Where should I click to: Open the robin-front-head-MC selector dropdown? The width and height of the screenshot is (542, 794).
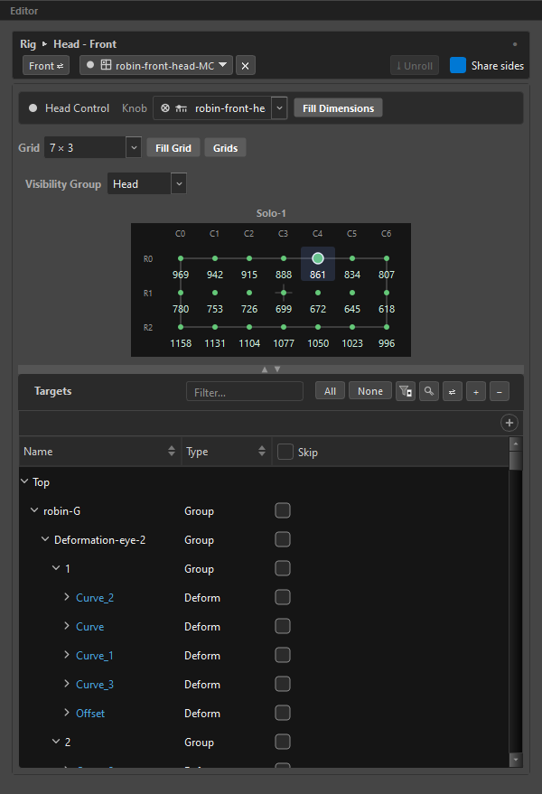click(222, 65)
